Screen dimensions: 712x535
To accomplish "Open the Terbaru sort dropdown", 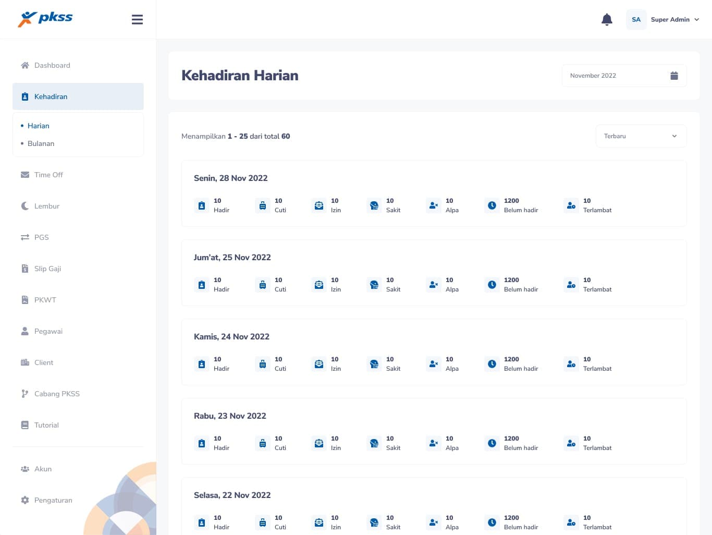I will (x=641, y=136).
